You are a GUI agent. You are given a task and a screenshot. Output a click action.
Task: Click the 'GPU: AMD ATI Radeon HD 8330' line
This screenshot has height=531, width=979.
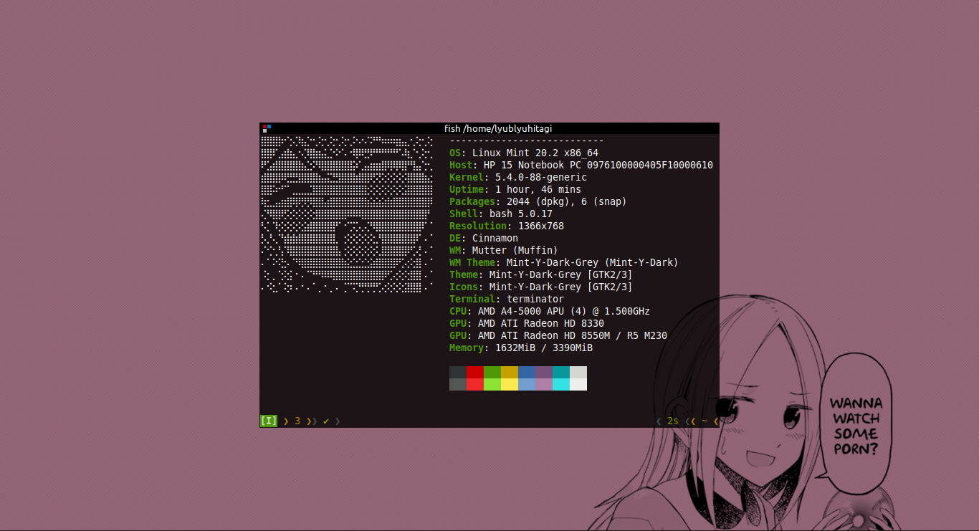point(527,323)
